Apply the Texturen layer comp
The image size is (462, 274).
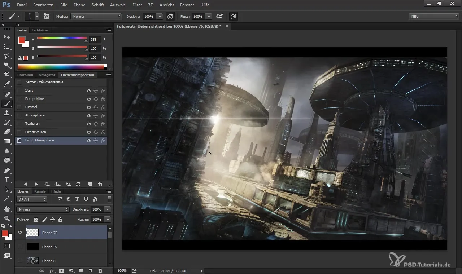(19, 124)
